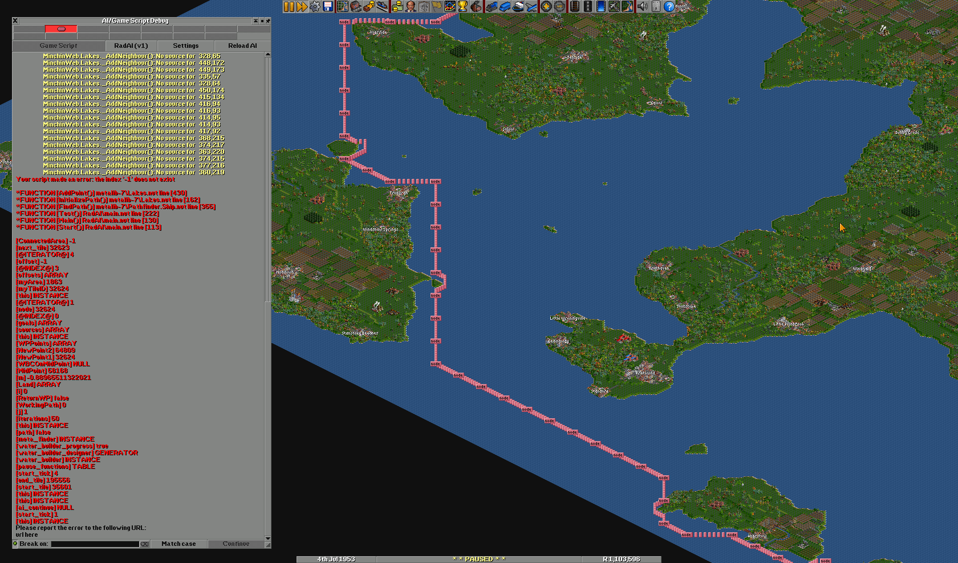
Task: Click the Reload AI button
Action: tap(242, 46)
